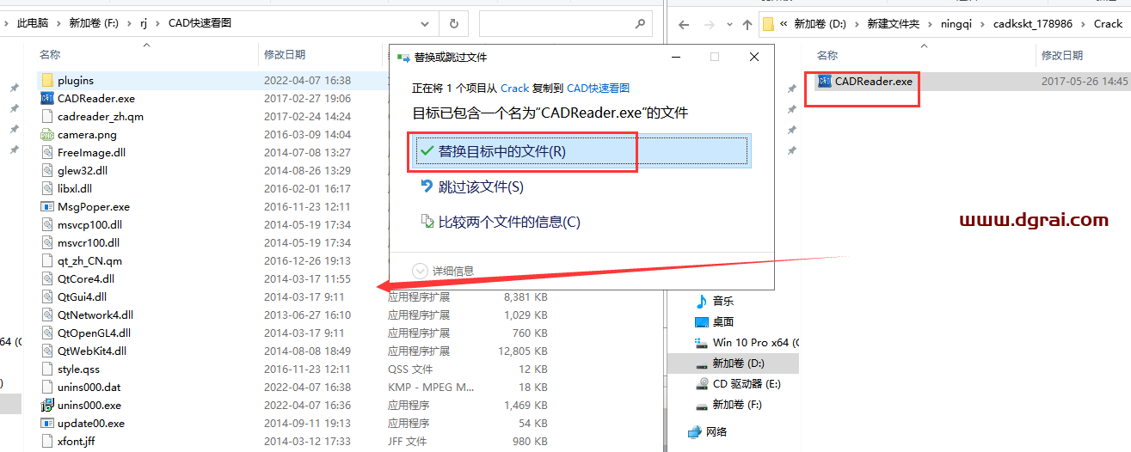The width and height of the screenshot is (1131, 452).
Task: Select the msvcp100.dll file icon
Action: (x=47, y=224)
